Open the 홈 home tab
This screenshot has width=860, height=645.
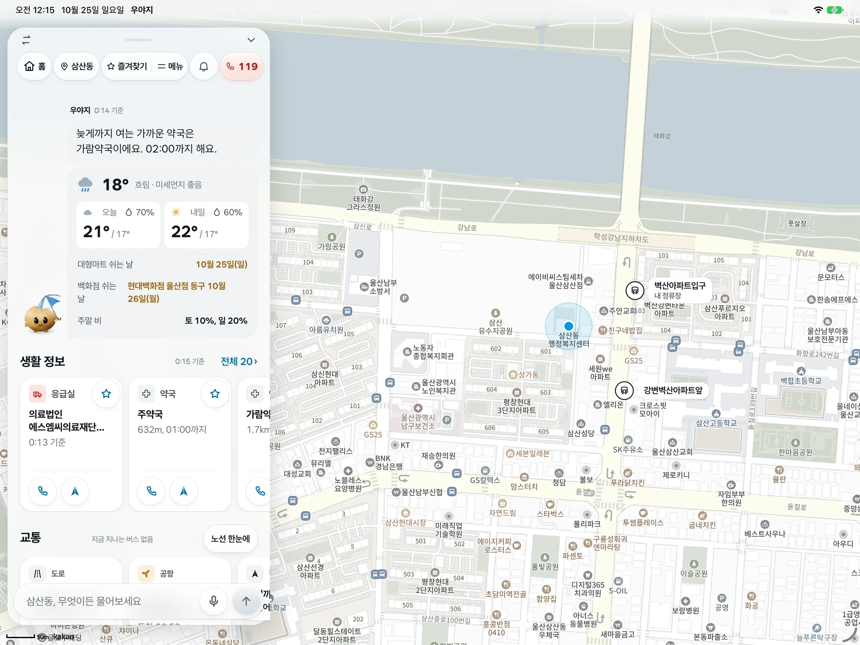[x=35, y=66]
